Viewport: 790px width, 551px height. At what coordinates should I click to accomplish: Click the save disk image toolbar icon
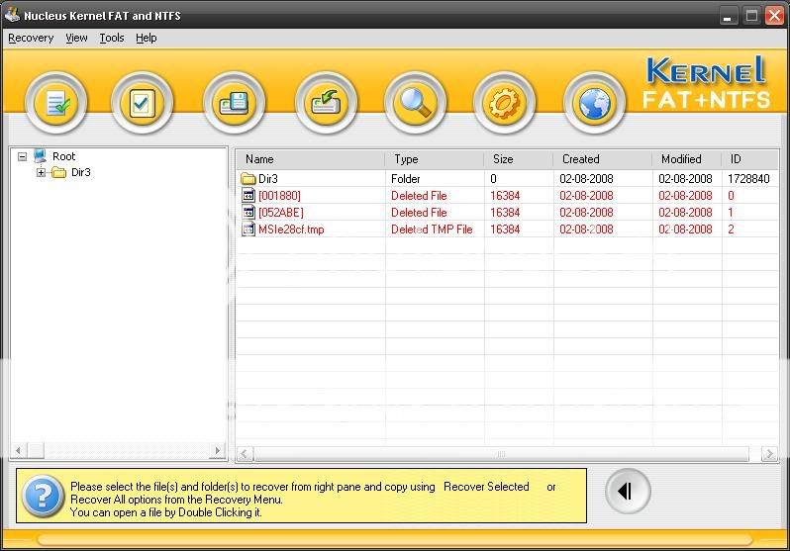(234, 103)
